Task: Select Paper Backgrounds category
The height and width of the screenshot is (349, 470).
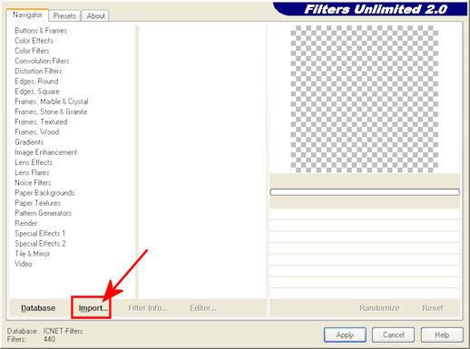Action: tap(44, 193)
